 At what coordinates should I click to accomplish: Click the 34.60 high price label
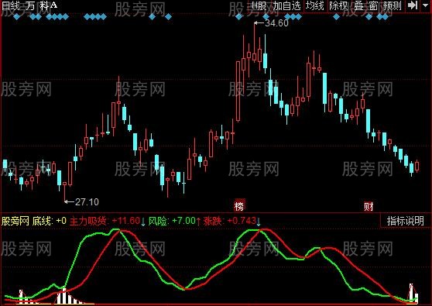(x=276, y=23)
